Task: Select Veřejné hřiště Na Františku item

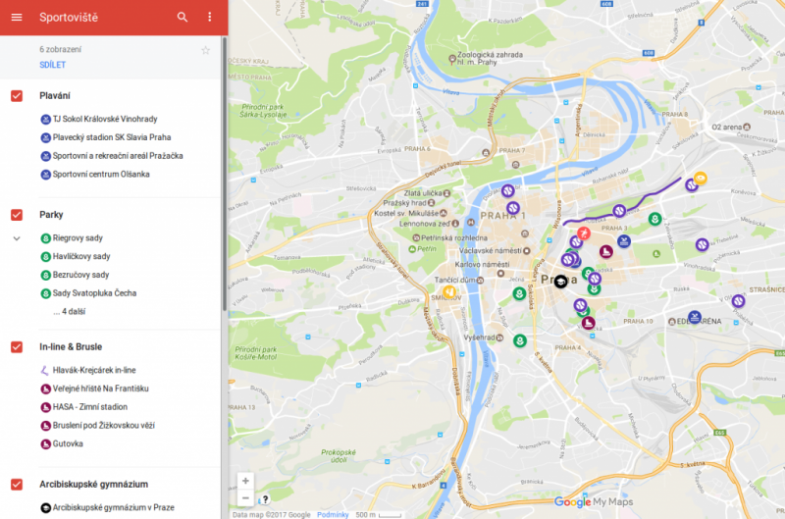Action: click(101, 389)
